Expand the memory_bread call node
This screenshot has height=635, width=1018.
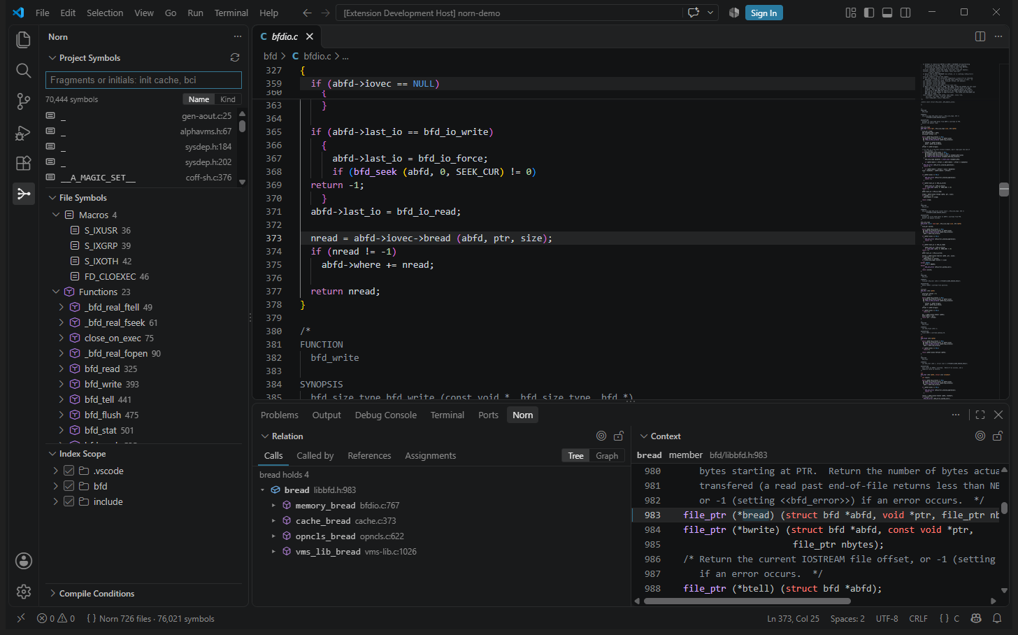coord(273,505)
